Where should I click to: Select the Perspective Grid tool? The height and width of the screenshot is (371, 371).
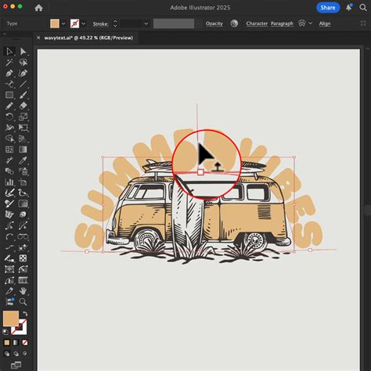click(23, 139)
